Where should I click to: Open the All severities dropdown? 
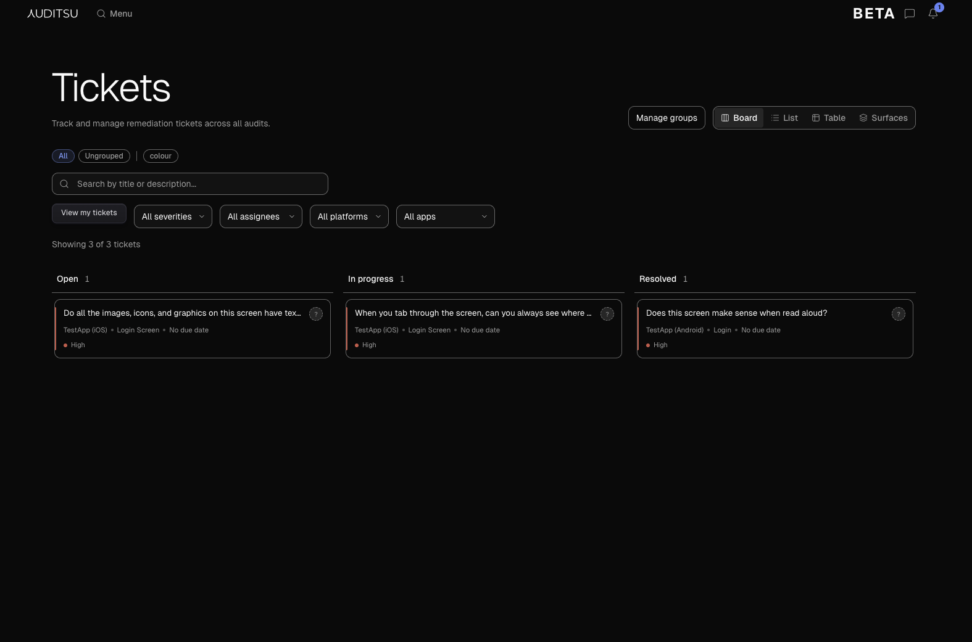173,216
